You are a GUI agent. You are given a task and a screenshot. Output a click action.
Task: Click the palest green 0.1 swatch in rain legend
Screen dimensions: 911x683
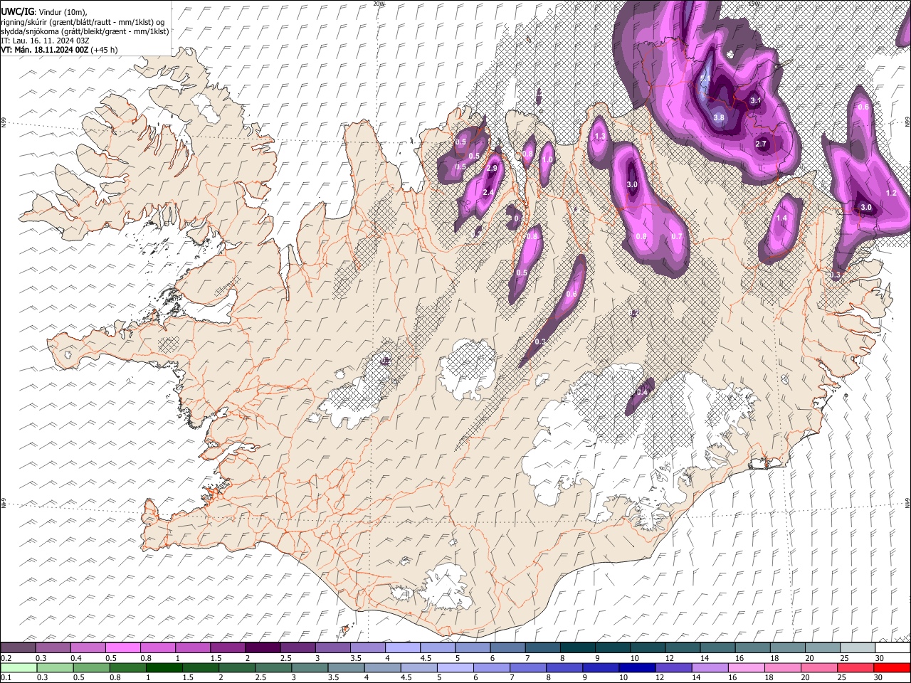point(18,667)
